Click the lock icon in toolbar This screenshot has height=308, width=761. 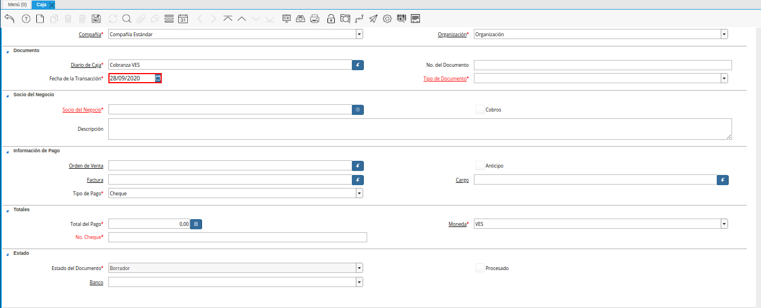[x=331, y=19]
